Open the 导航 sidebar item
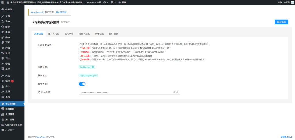Image resolution: width=295 pixels, height=140 pixels. [x=12, y=21]
